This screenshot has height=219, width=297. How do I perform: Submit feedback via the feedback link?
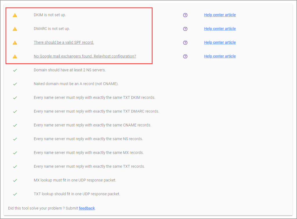pyautogui.click(x=87, y=208)
